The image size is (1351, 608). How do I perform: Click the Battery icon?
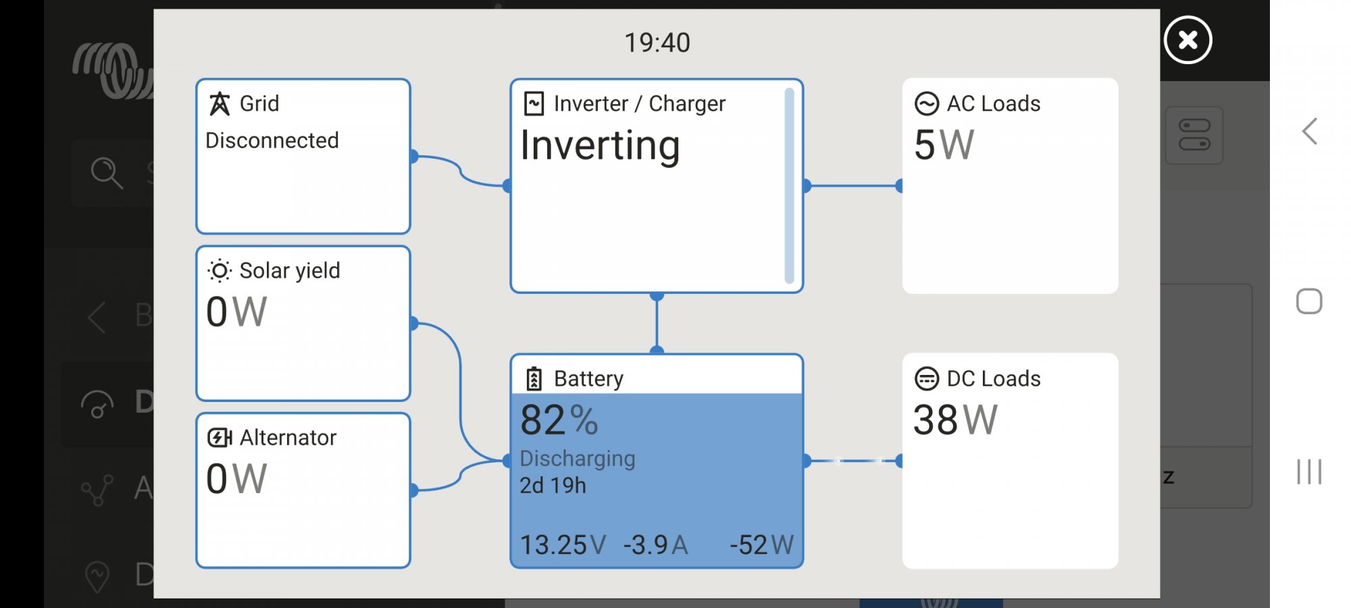[x=534, y=379]
